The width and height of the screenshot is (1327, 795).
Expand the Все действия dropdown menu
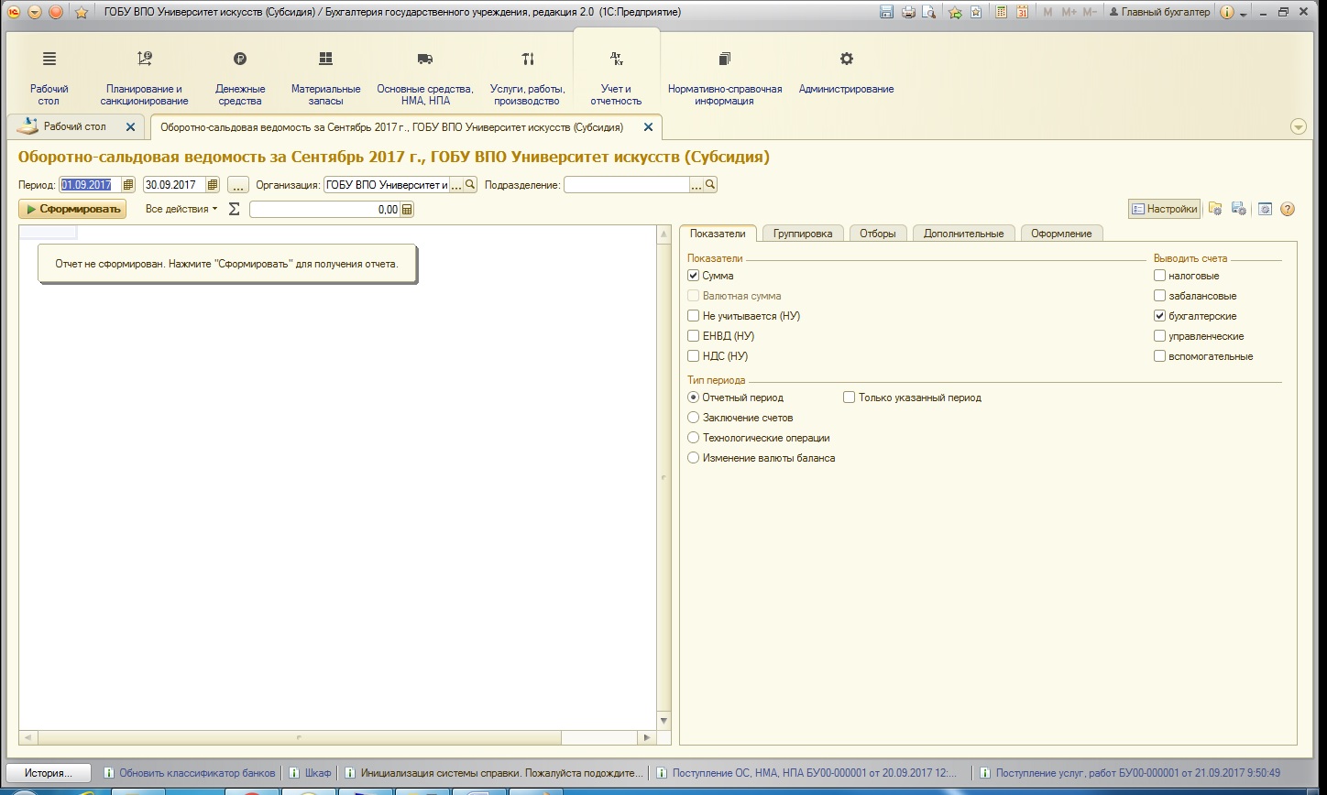tap(181, 209)
